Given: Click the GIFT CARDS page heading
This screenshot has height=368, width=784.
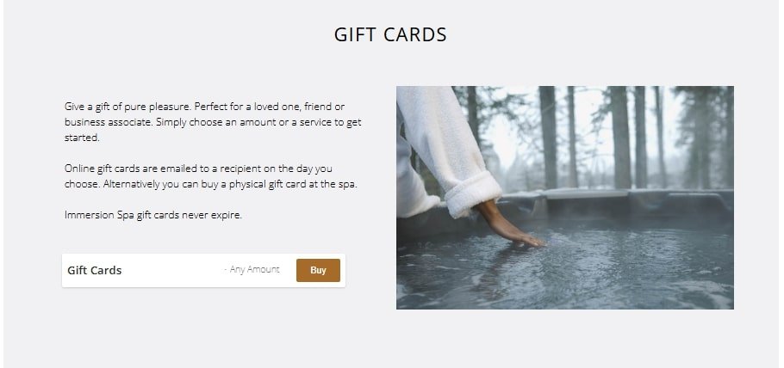Looking at the screenshot, I should point(390,34).
